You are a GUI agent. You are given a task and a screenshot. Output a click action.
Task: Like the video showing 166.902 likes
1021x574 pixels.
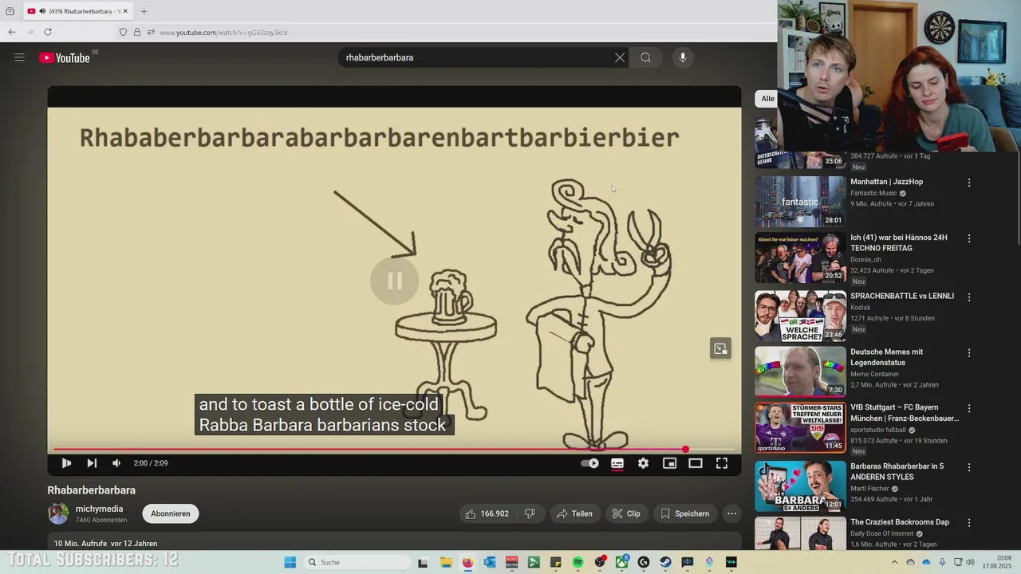(487, 514)
